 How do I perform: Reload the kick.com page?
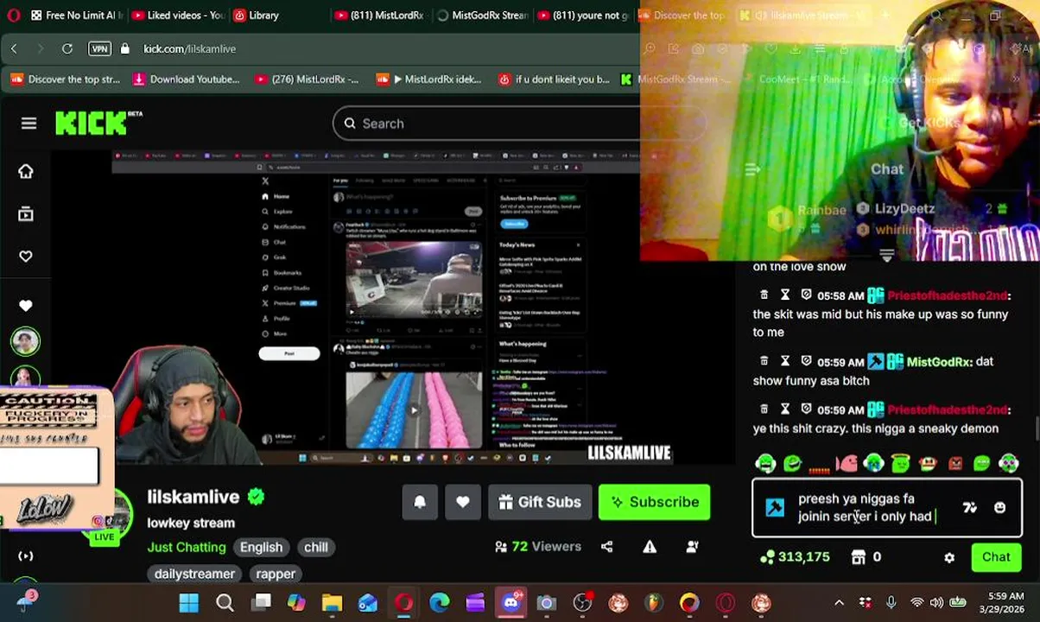[x=67, y=49]
